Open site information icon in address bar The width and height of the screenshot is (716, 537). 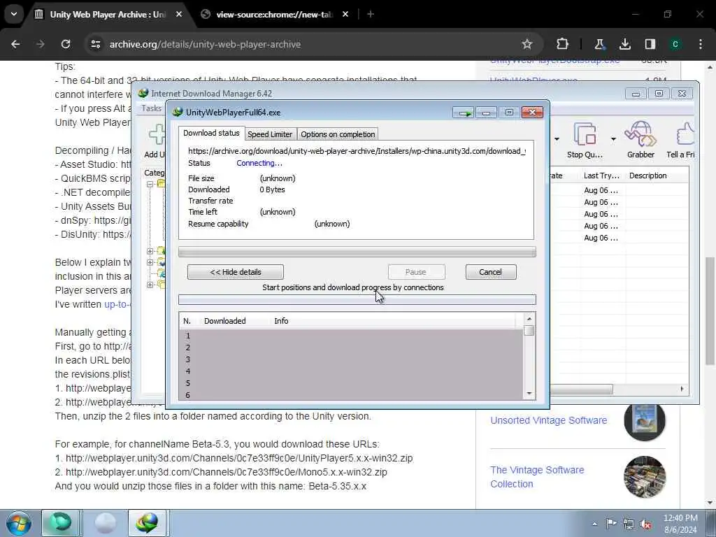pyautogui.click(x=95, y=44)
